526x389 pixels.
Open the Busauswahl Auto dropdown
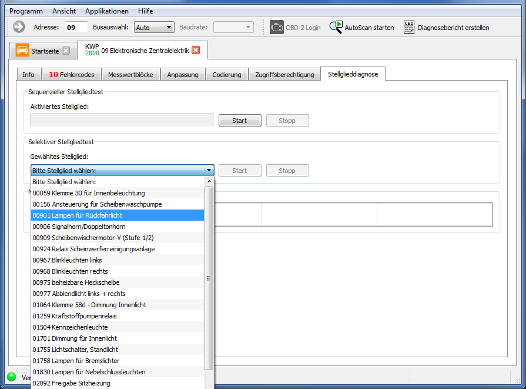point(154,27)
